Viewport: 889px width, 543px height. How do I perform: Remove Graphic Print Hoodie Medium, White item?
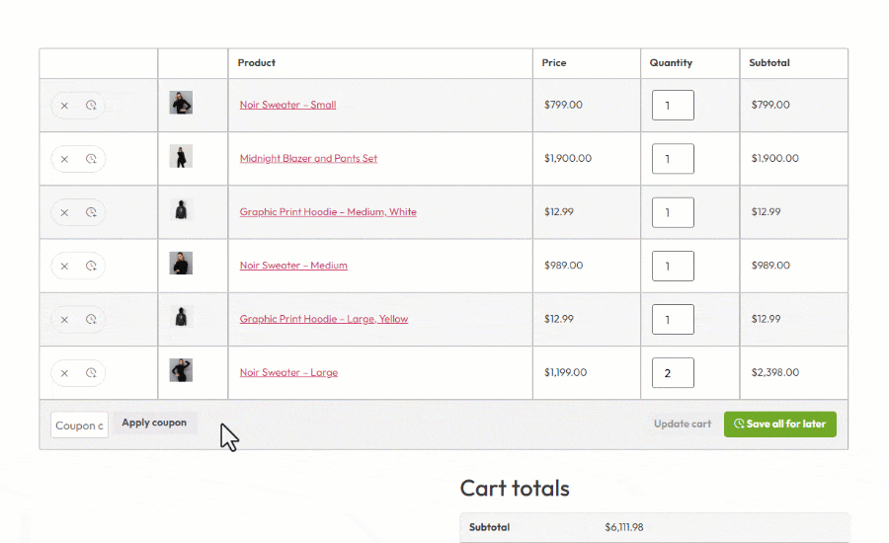[x=64, y=212]
